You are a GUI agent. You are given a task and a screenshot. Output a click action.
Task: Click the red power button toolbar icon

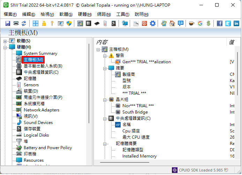tap(144, 23)
